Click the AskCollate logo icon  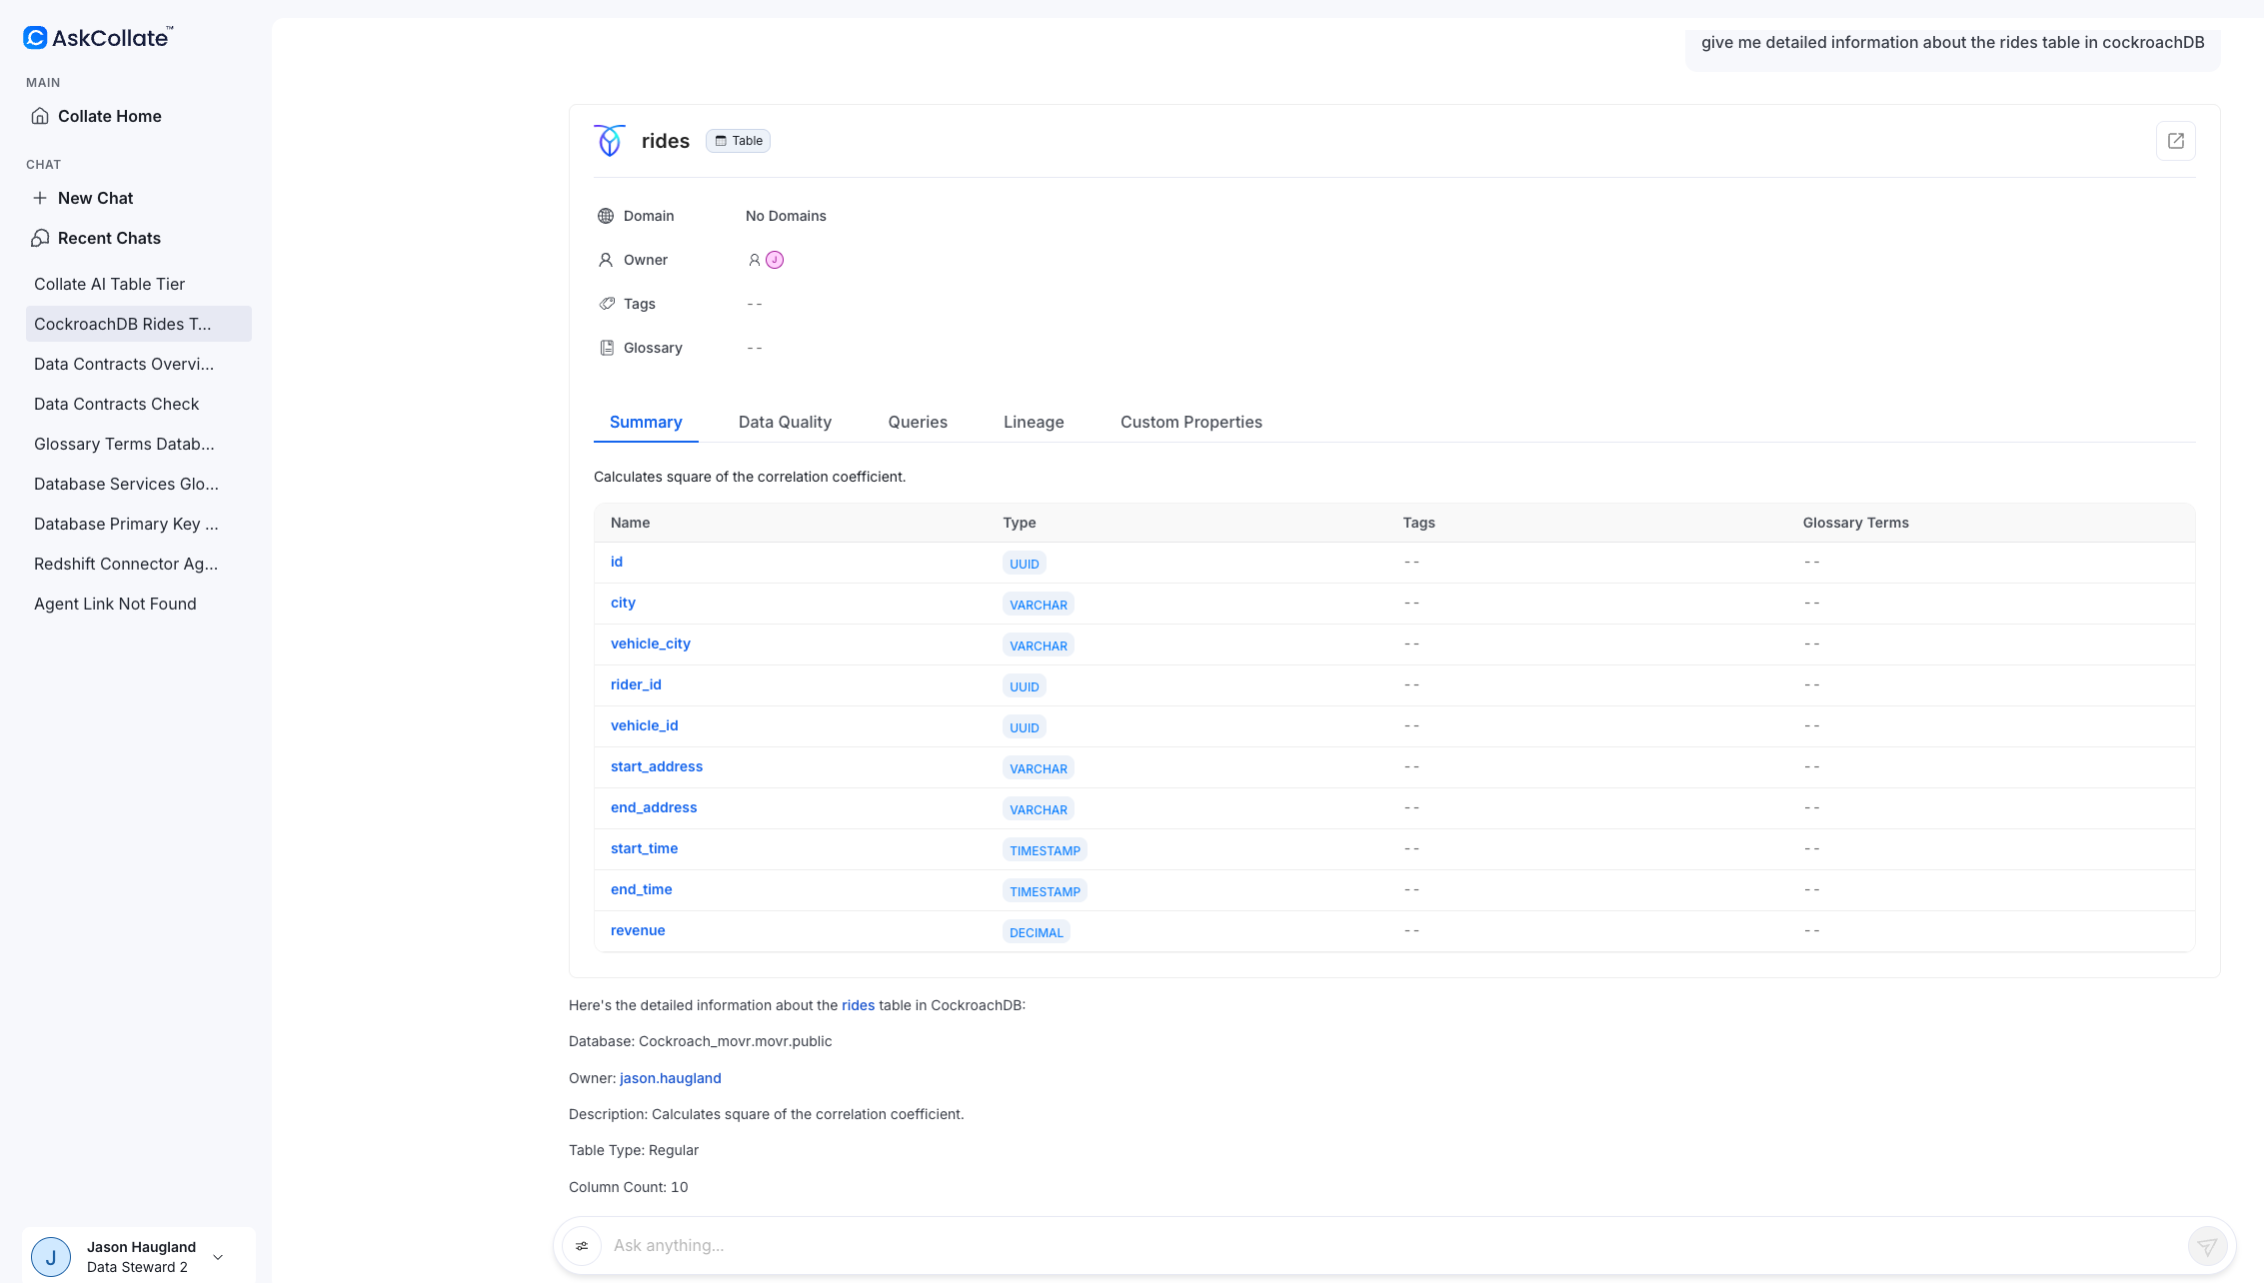tap(35, 38)
